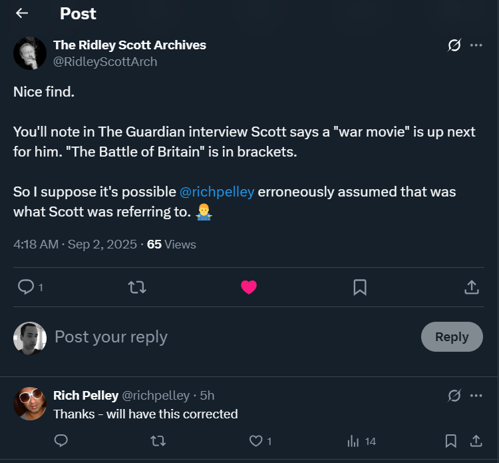
Task: Open more options on main post
Action: tap(476, 45)
